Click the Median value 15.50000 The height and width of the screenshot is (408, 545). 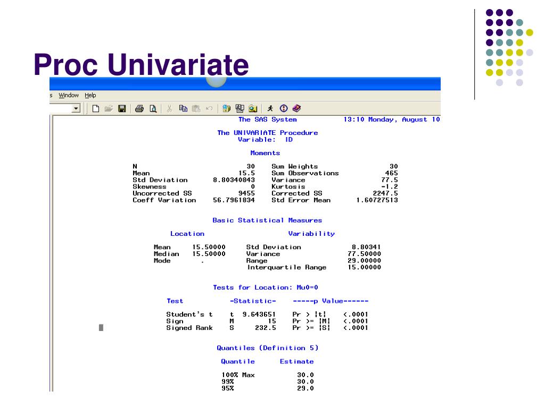[209, 254]
